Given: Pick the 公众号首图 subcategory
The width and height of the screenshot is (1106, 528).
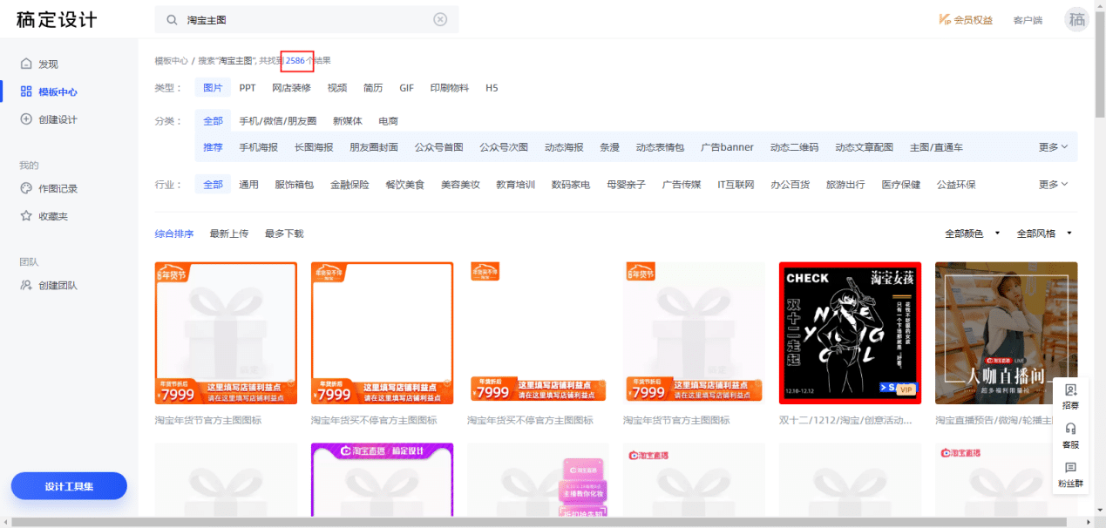Looking at the screenshot, I should pos(439,147).
